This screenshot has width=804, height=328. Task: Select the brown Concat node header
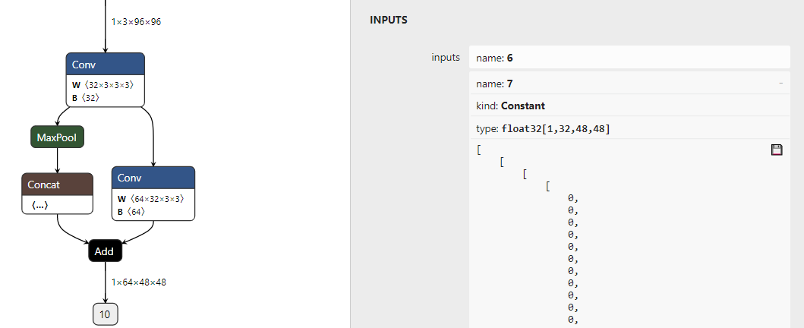tap(57, 184)
